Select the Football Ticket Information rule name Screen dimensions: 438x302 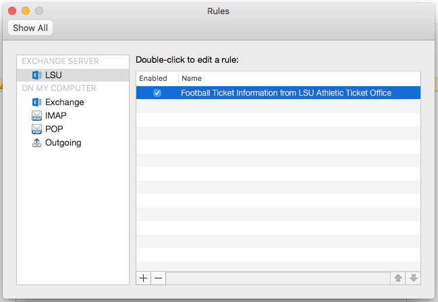(286, 92)
